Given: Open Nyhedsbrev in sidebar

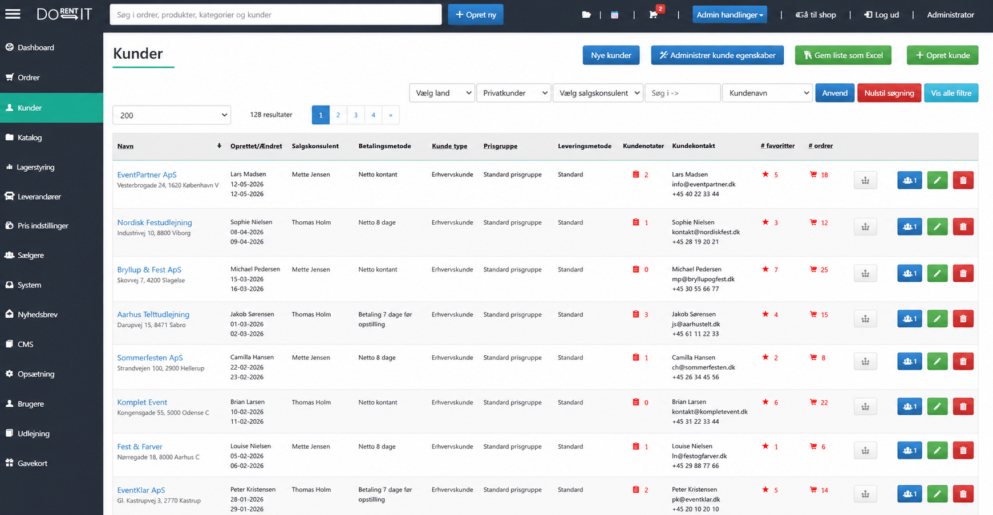Looking at the screenshot, I should click(x=37, y=314).
